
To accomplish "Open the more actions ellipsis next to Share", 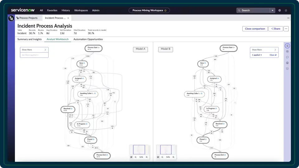I will click(286, 29).
